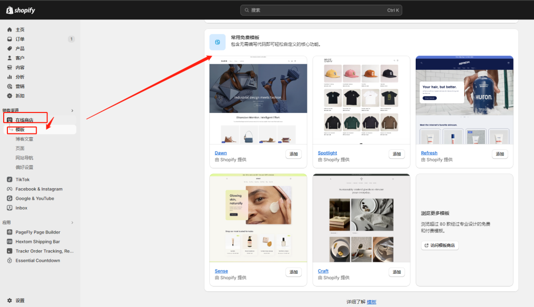Viewport: 534px width, 307px height.
Task: Add the Dawn theme with 添加 button
Action: coord(293,153)
